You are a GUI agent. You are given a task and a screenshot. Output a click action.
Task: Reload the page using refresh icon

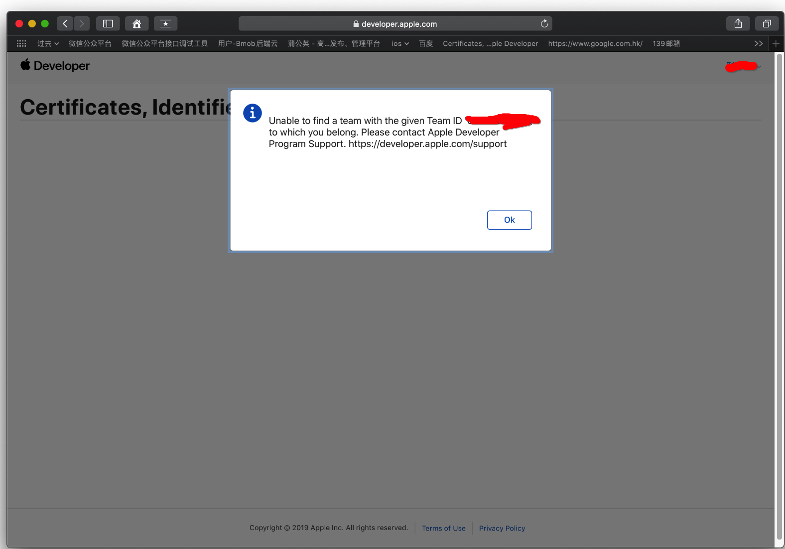pyautogui.click(x=544, y=23)
